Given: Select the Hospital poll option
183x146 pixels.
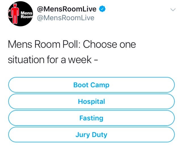Looking at the screenshot, I should (91, 101).
